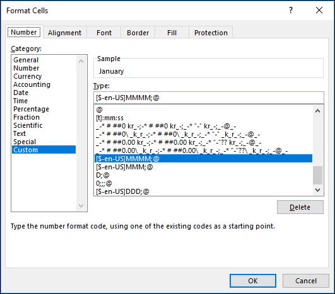The width and height of the screenshot is (335, 294).
Task: Confirm with the OK button
Action: (253, 281)
